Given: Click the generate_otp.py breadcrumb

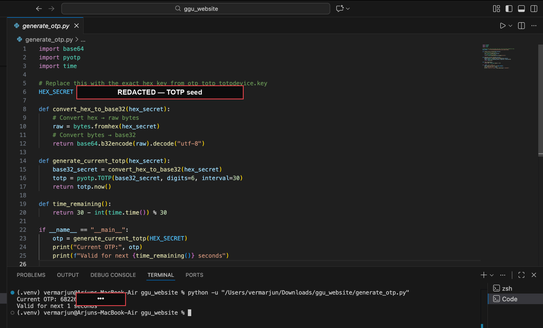Looking at the screenshot, I should [49, 39].
